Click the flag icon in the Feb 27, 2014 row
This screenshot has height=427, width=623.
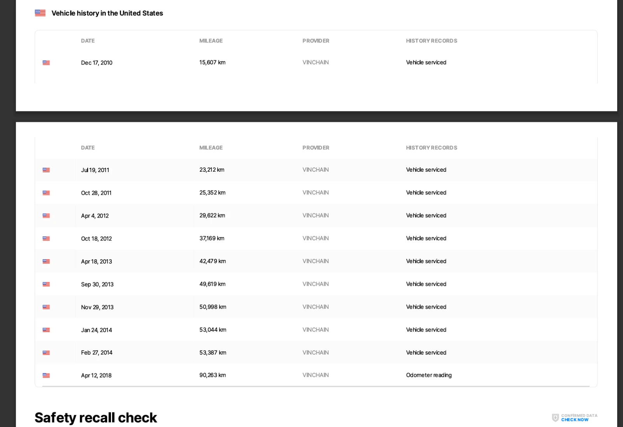[x=46, y=353]
